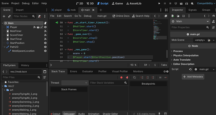Open the Errors tab in debugger
Image resolution: width=216 pixels, height=115 pixels.
(x=74, y=71)
